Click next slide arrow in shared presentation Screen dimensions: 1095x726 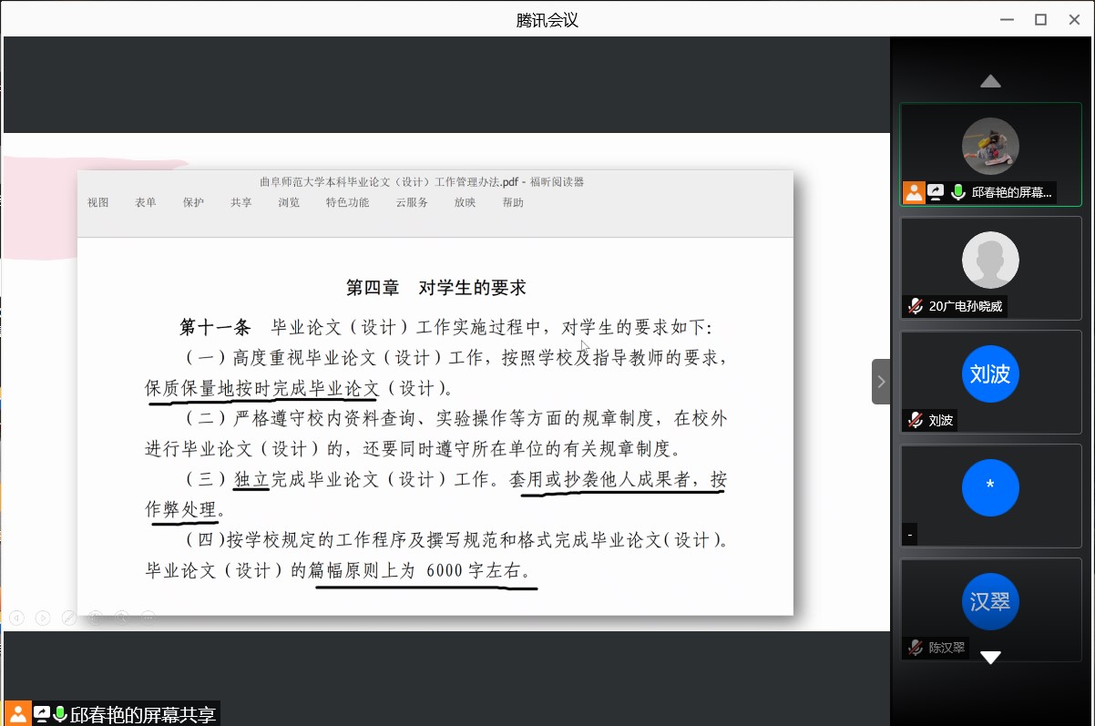pos(43,618)
